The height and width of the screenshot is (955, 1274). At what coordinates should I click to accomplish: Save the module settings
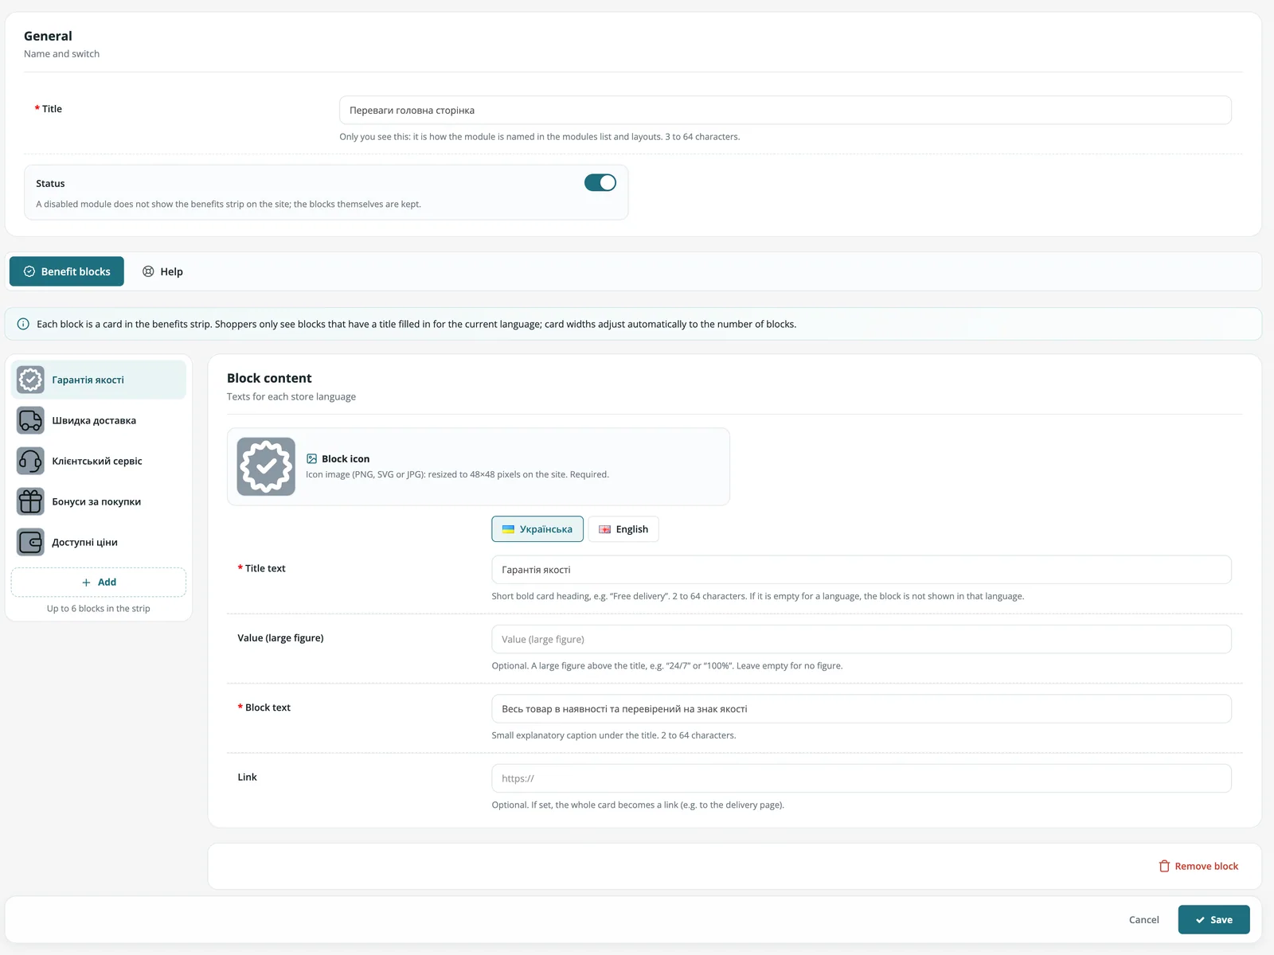[1213, 920]
